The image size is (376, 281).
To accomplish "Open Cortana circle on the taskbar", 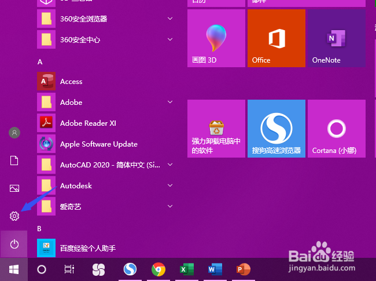I will click(42, 269).
